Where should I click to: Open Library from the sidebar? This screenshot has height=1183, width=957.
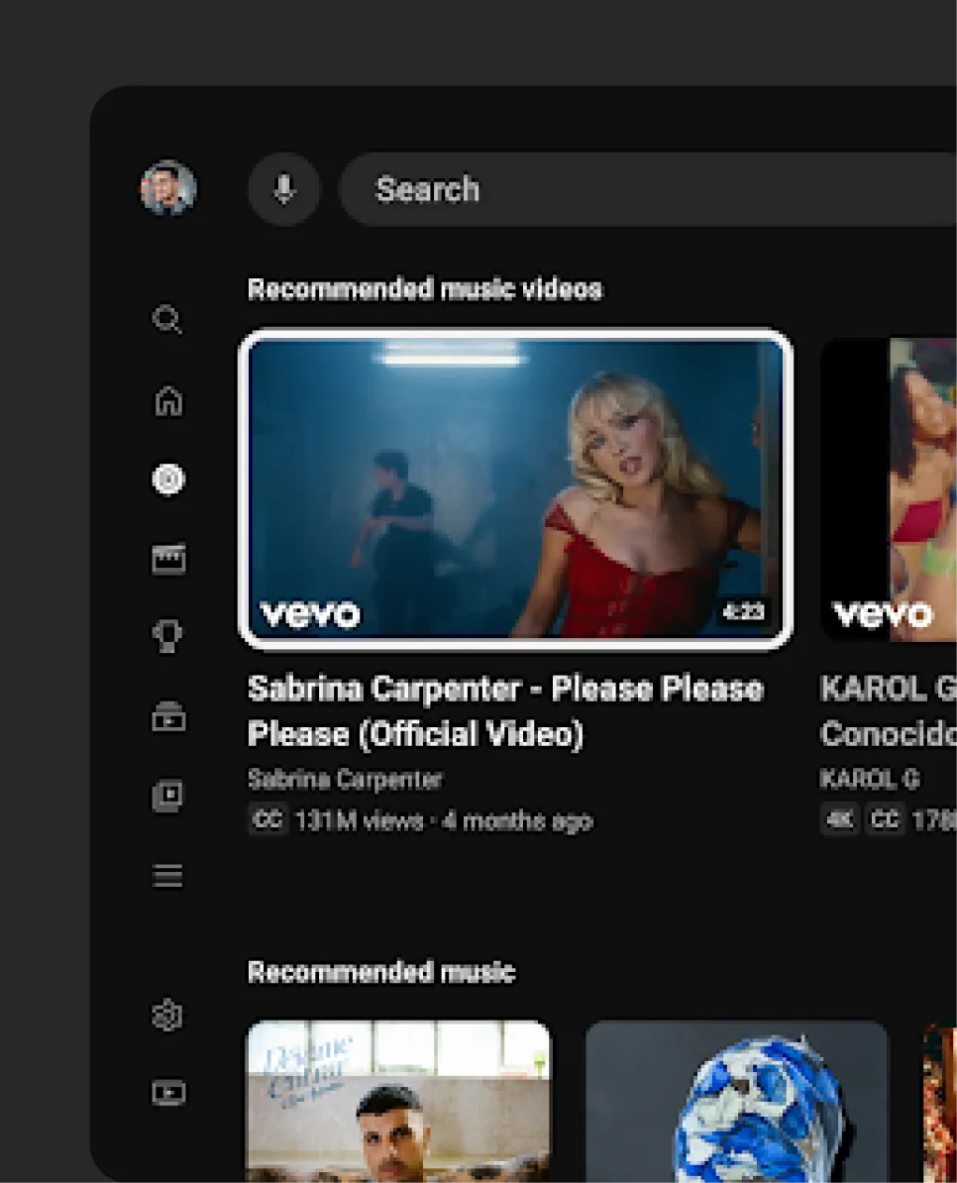click(x=168, y=796)
